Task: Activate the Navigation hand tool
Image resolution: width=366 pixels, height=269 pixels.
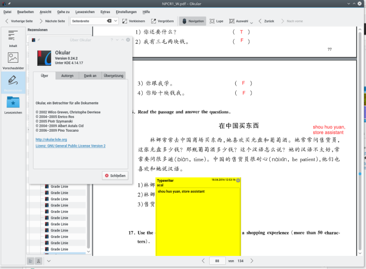Action: click(x=193, y=21)
